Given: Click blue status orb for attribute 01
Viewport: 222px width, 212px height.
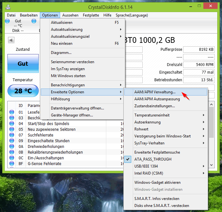Looking at the screenshot, I should [x=12, y=112].
